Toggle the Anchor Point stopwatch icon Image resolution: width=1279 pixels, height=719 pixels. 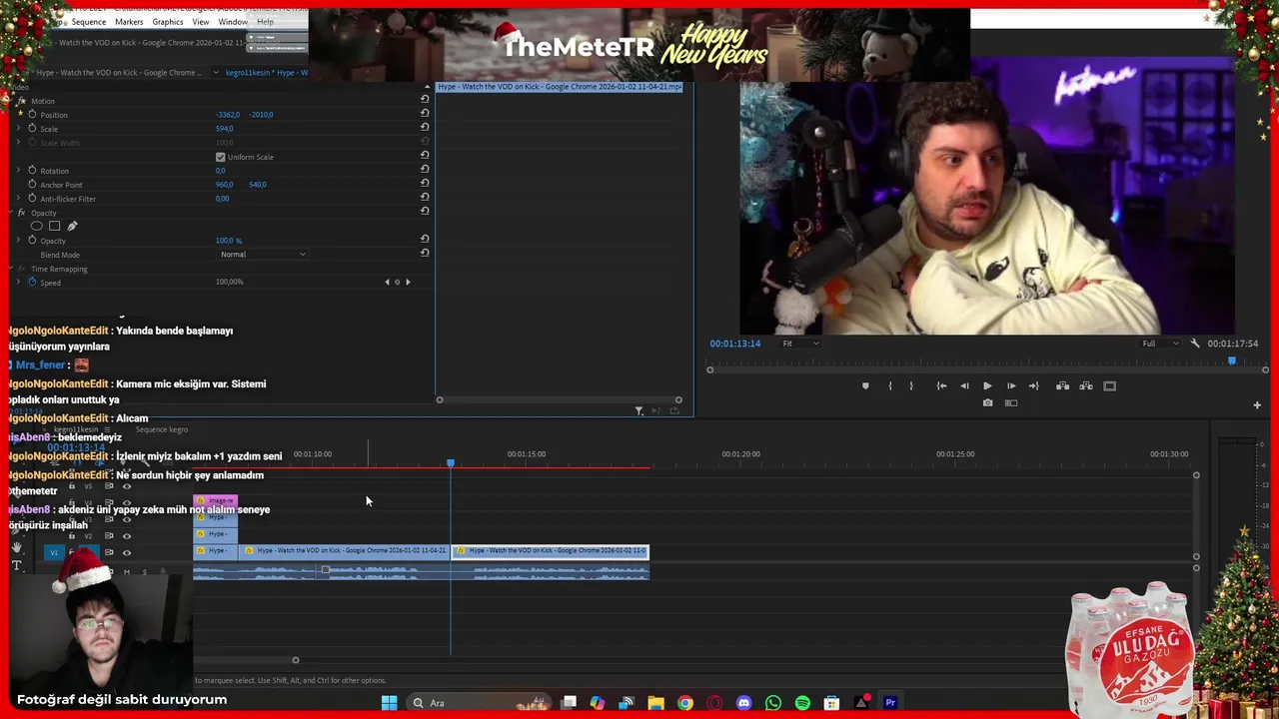pos(32,185)
